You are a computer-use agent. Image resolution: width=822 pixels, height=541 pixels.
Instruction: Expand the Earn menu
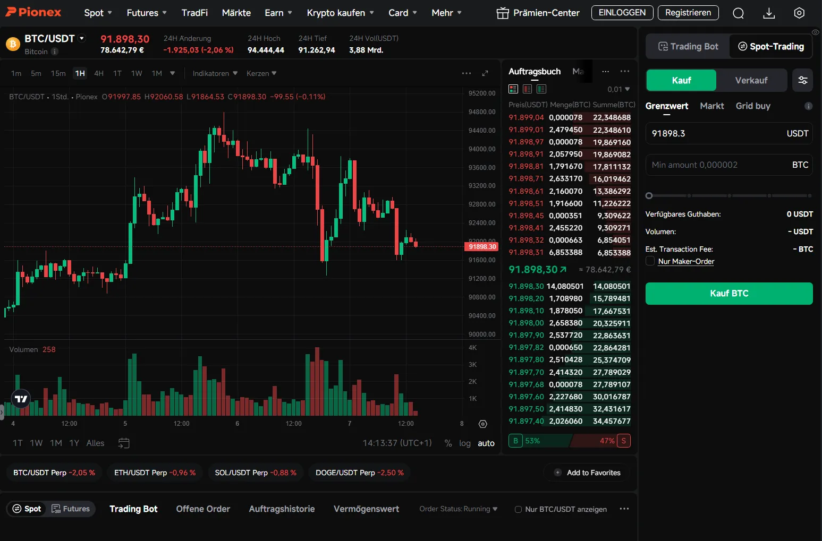pos(278,13)
